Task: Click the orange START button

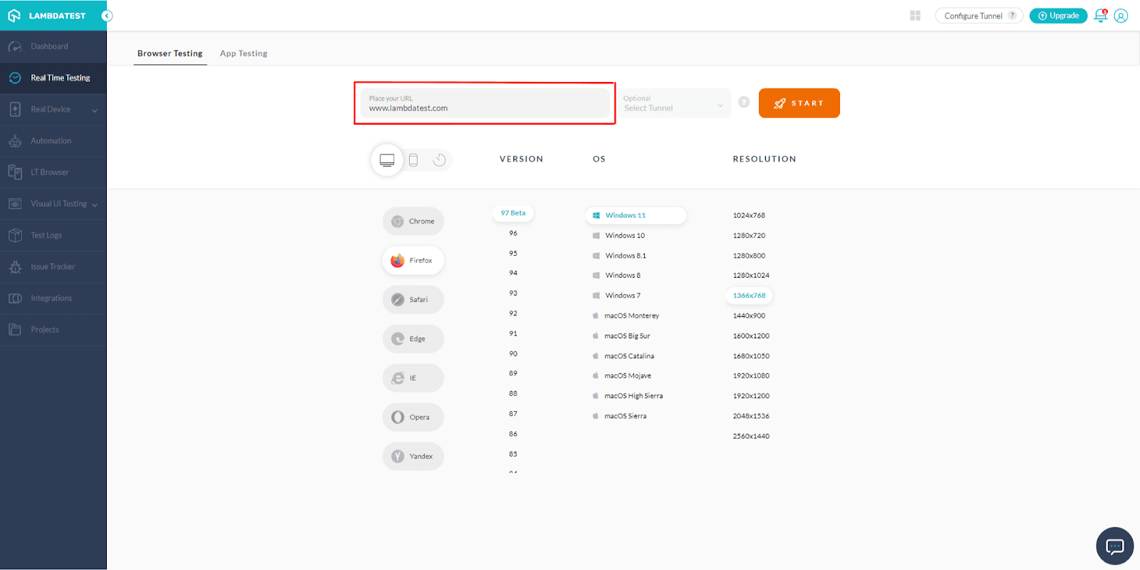Action: (x=799, y=103)
